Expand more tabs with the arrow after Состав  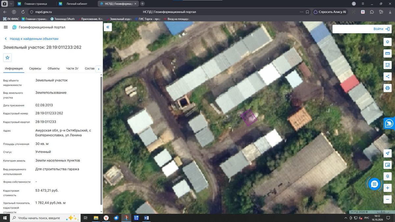pos(98,69)
